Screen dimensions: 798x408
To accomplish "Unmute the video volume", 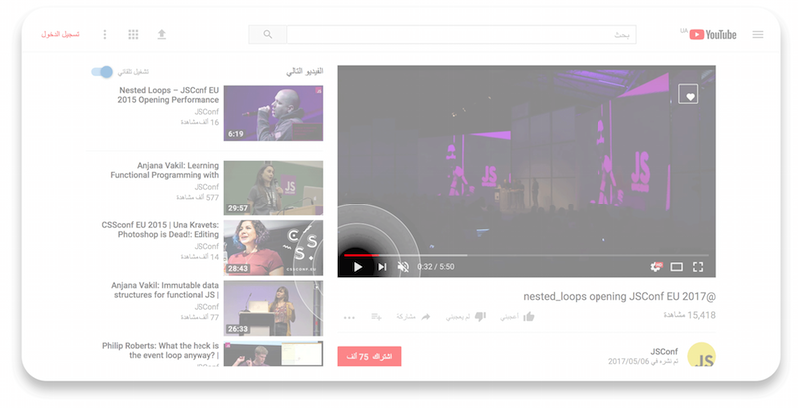I will pos(403,267).
